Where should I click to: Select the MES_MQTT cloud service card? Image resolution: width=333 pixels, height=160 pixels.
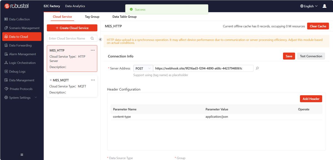coord(72,86)
